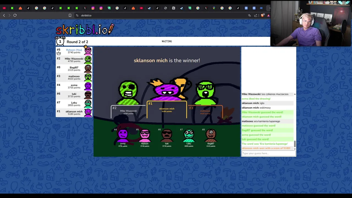
Task: Click the skribbl.io logo
Action: coord(85,29)
